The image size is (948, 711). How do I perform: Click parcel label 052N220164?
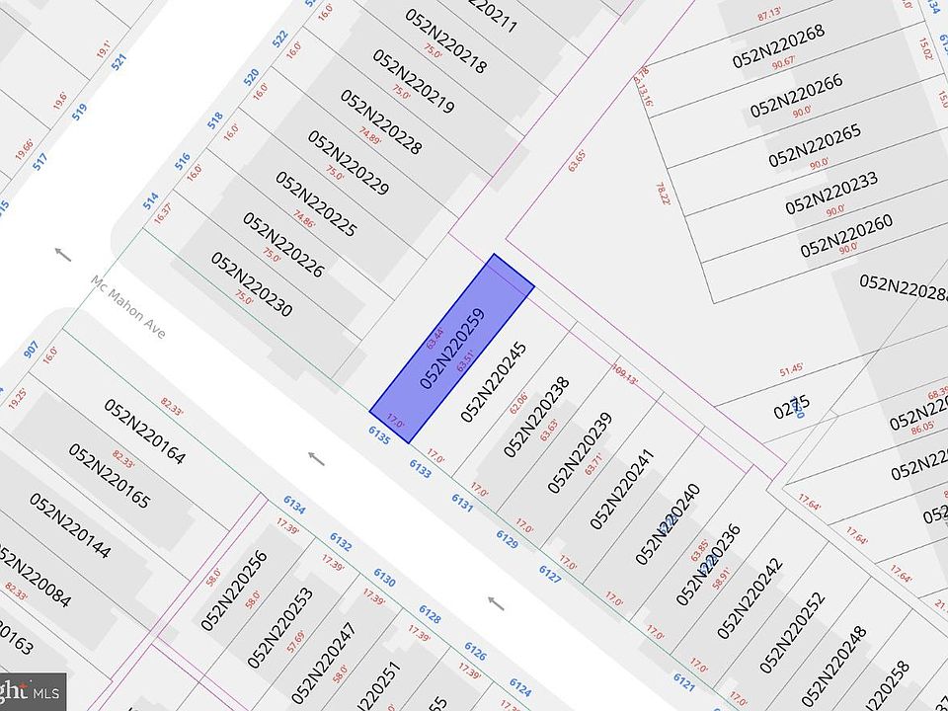coord(144,432)
